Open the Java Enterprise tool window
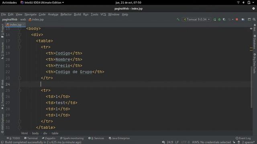This screenshot has height=144, width=257. click(119, 138)
